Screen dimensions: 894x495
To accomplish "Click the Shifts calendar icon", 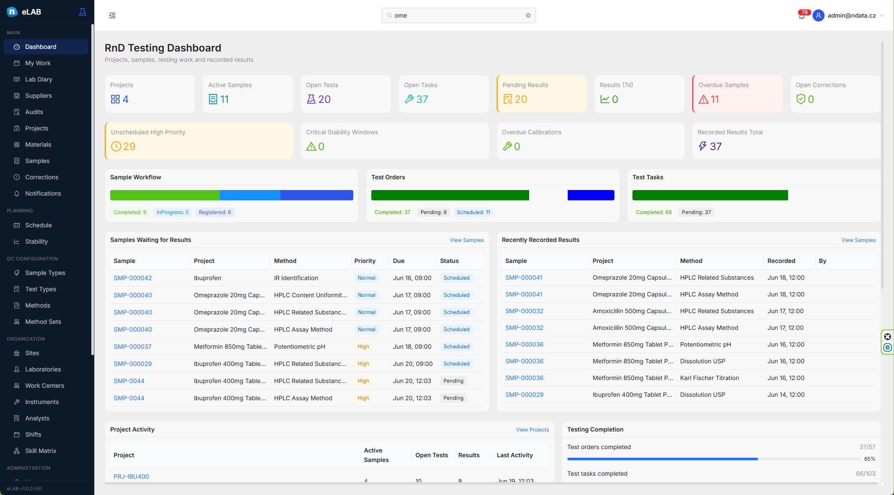I will tap(17, 435).
